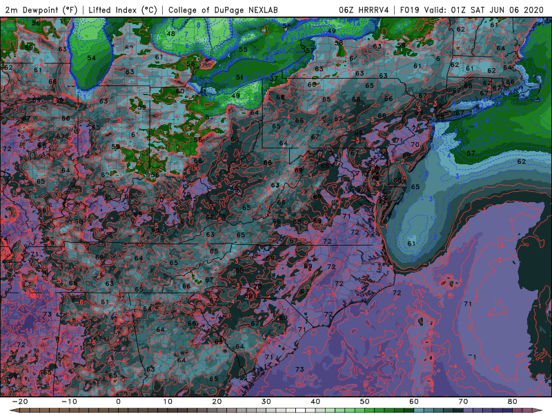Screen dimensions: 552x414
Task: Click the 80 label on the color scale
Action: [x=513, y=402]
